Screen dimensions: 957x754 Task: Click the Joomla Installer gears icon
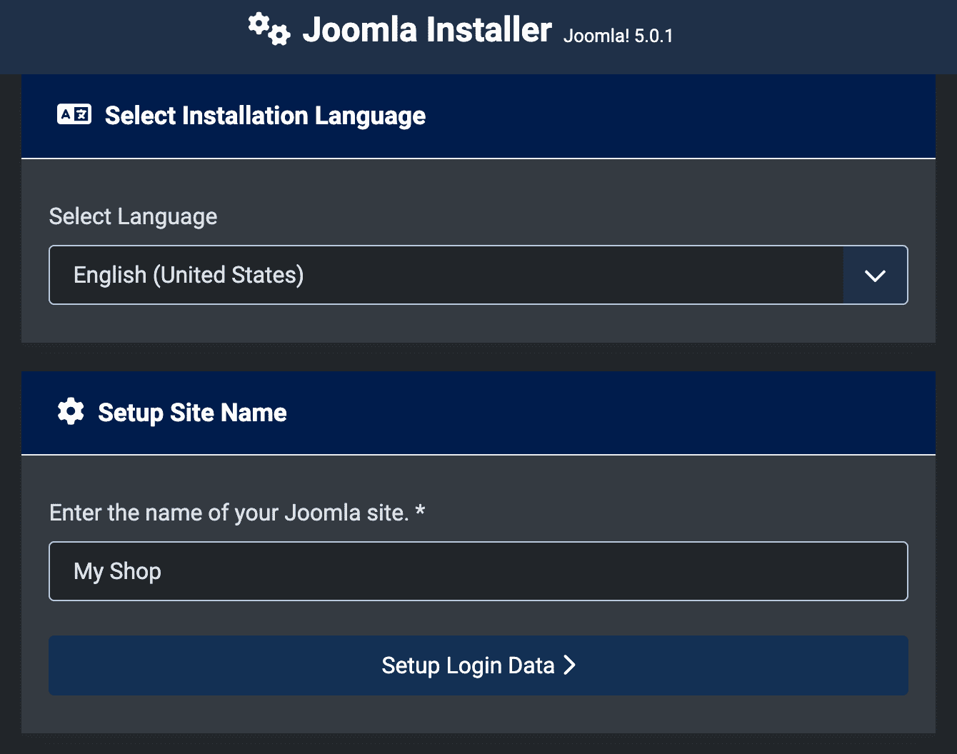[x=269, y=30]
